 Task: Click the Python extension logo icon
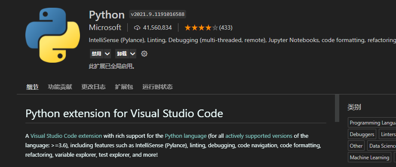pyautogui.click(x=52, y=35)
